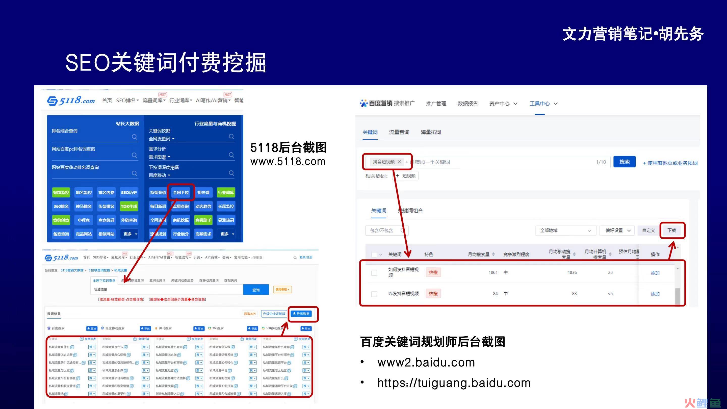
Task: Click 复制列表 in the 神马搜索 column
Action: [195, 339]
